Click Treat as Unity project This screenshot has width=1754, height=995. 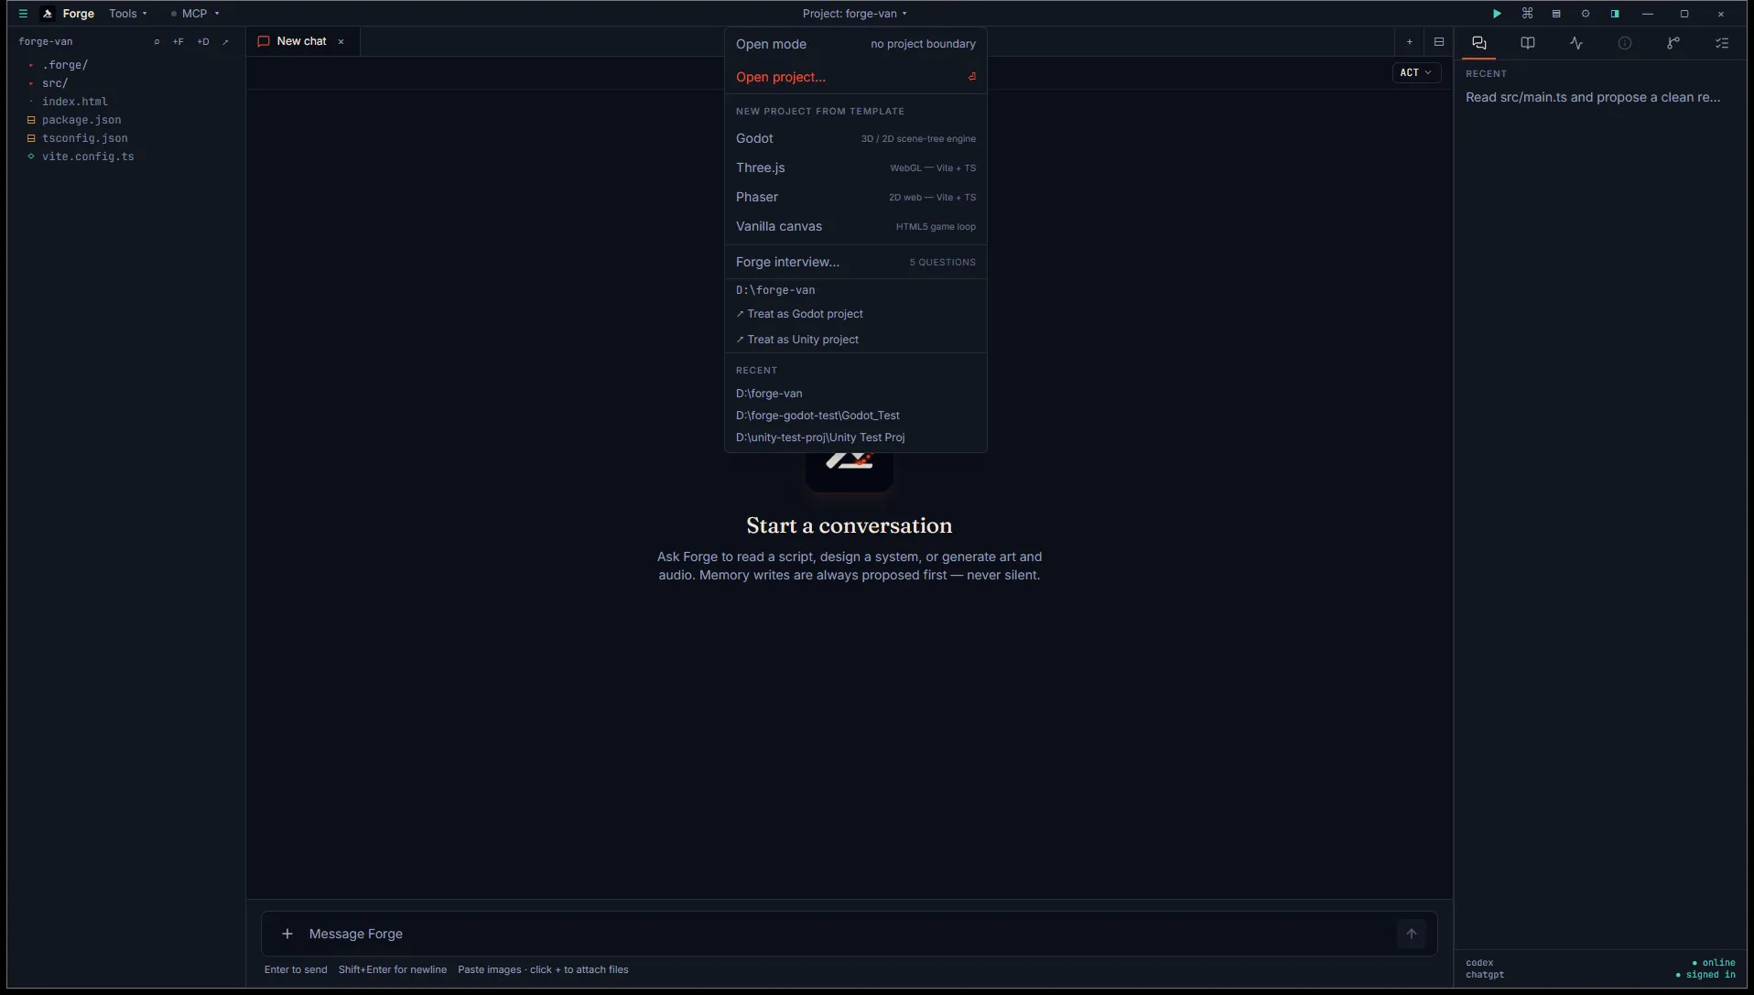tap(856, 340)
